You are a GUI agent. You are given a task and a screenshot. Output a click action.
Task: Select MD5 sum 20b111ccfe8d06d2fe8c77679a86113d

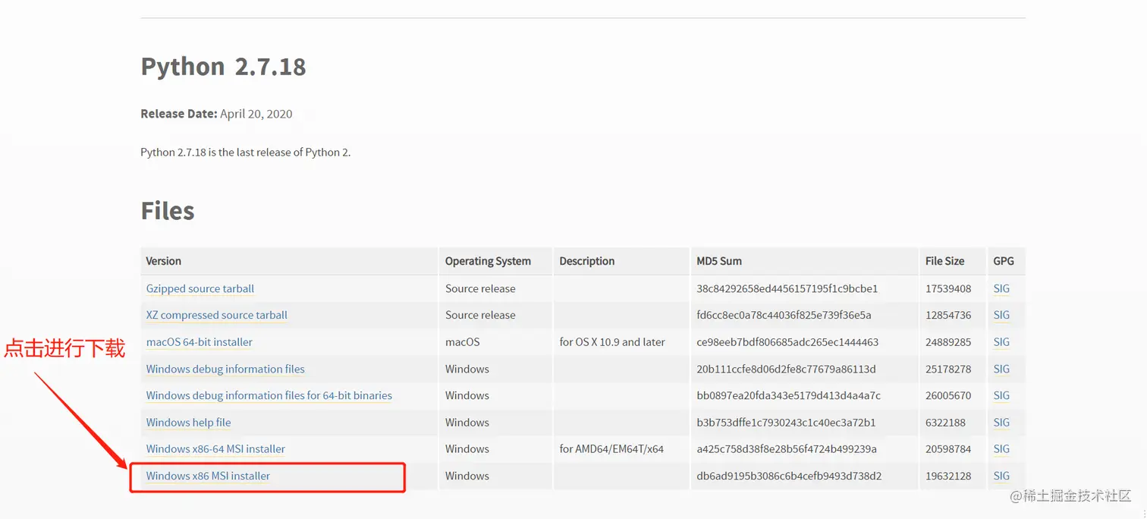pos(787,369)
